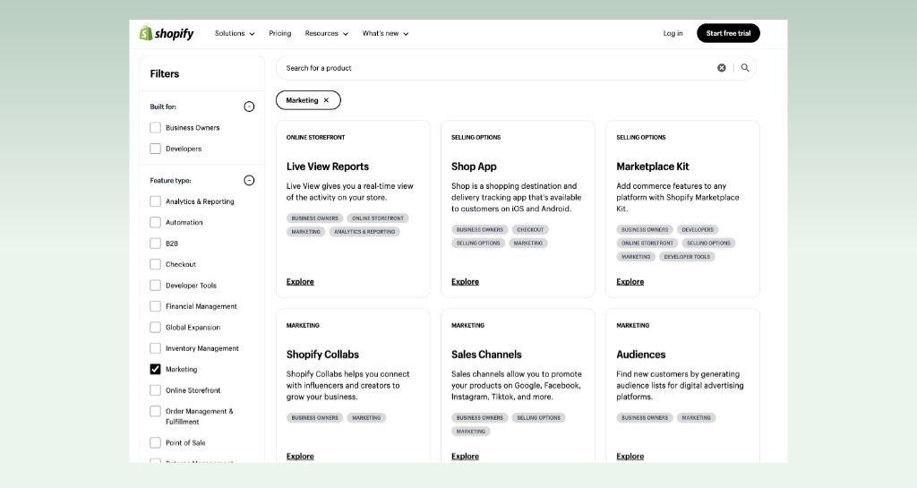This screenshot has height=488, width=917.
Task: Select Developer Tools filter
Action: (x=155, y=286)
